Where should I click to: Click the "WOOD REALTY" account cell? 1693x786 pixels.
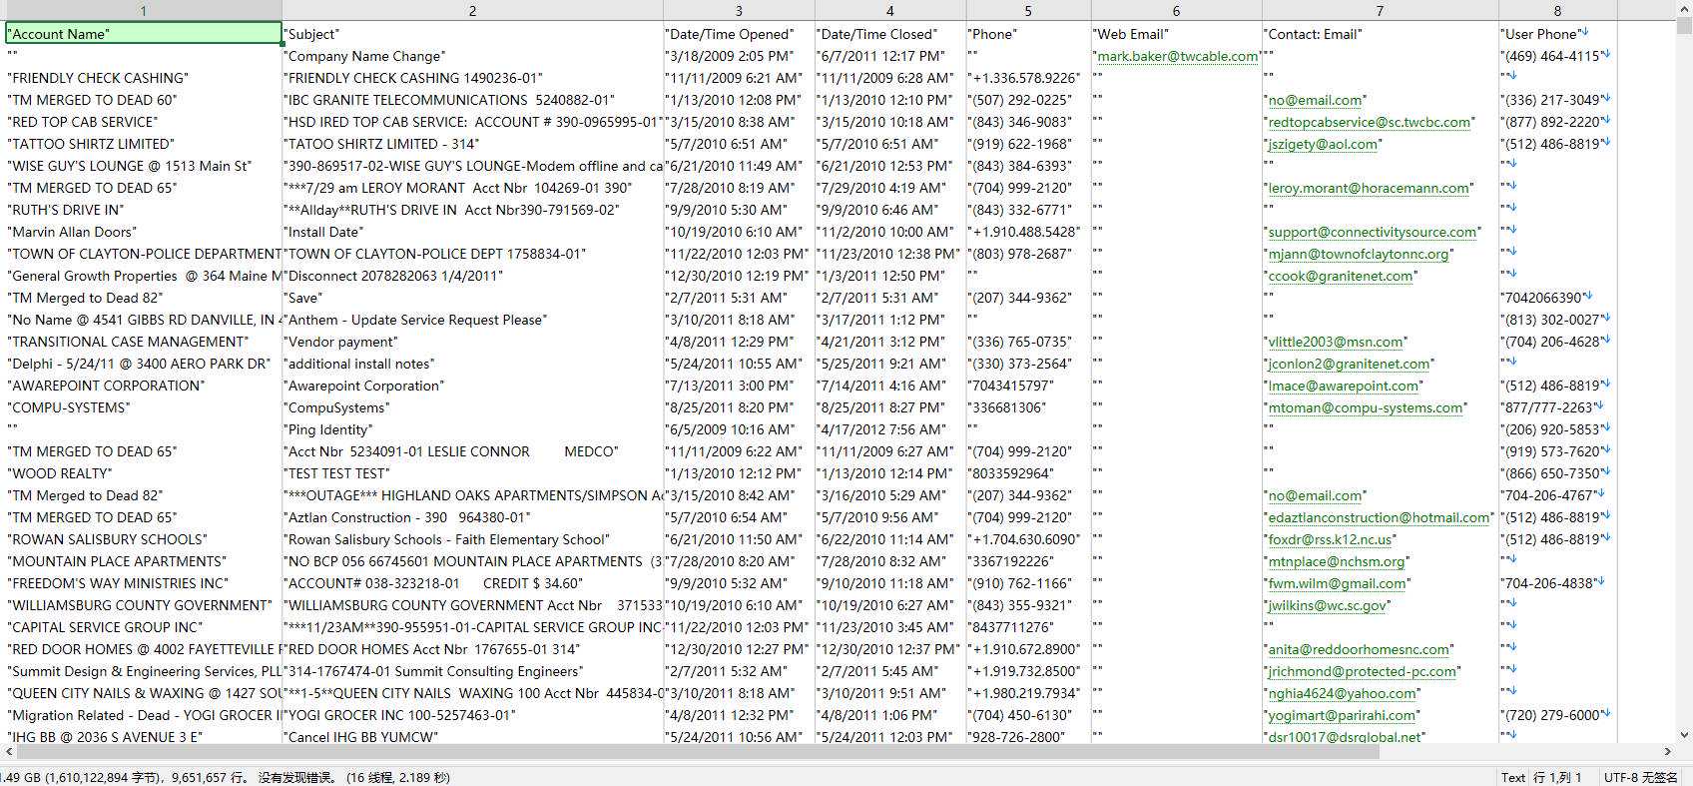pos(143,473)
